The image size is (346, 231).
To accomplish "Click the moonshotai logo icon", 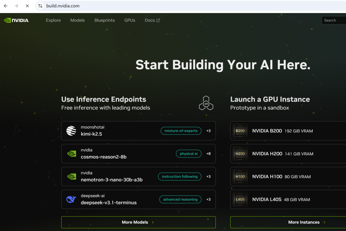I will (x=71, y=131).
